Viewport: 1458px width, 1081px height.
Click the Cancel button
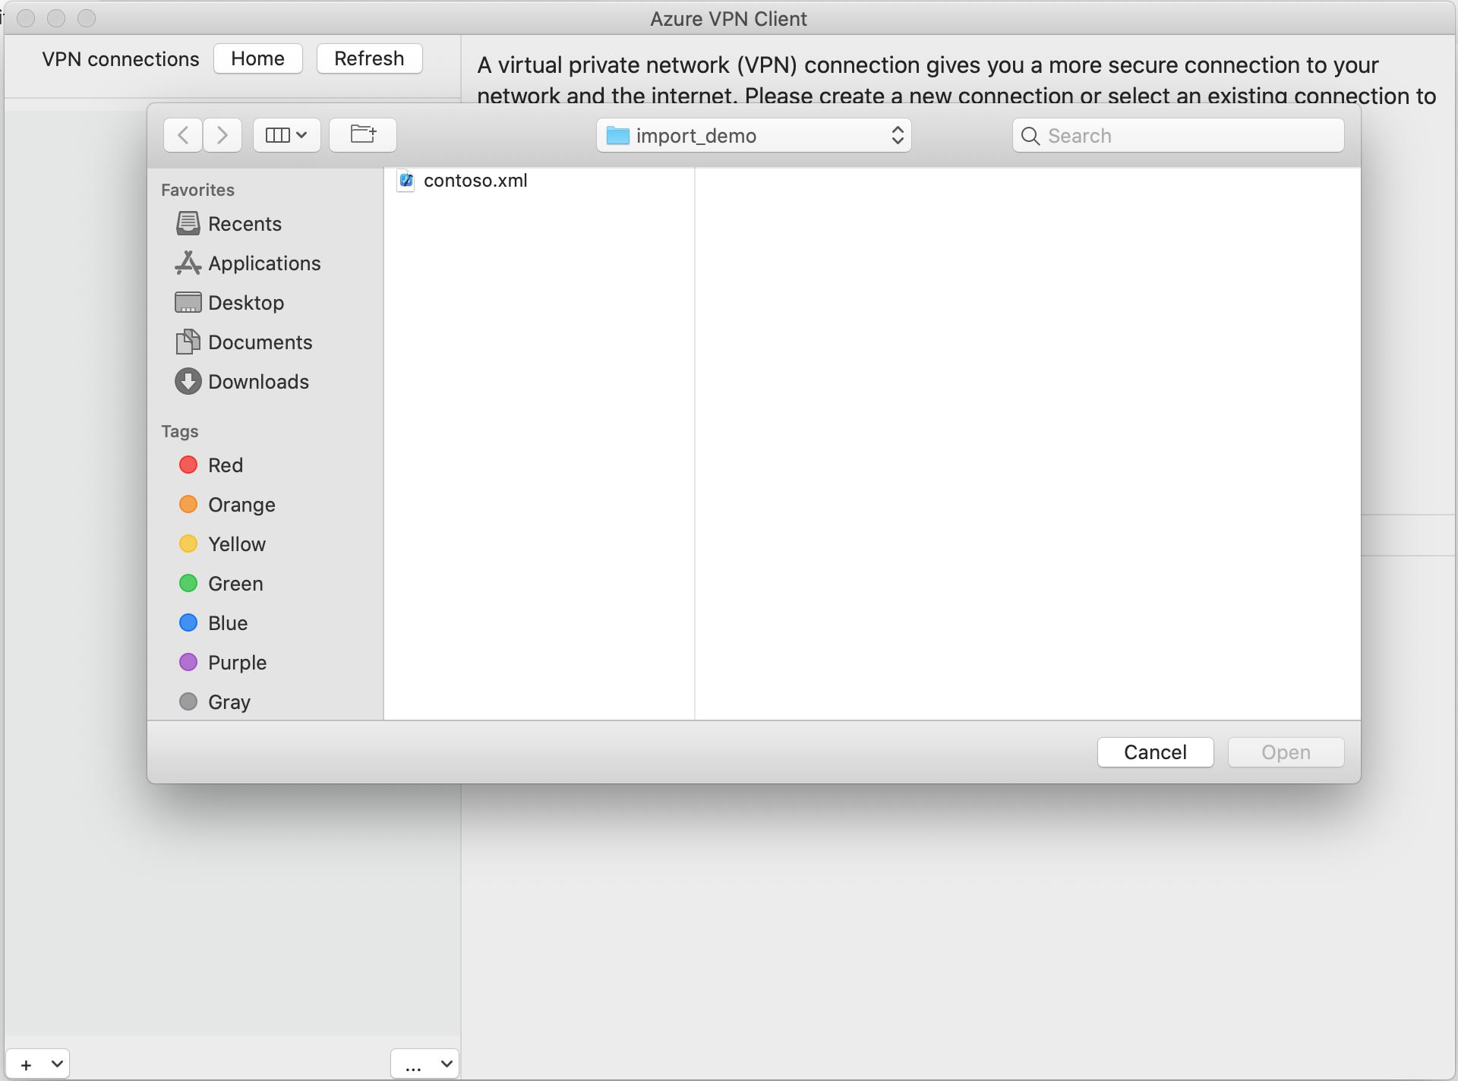(x=1155, y=751)
